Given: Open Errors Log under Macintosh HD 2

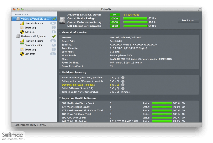Looking at the screenshot, I should pyautogui.click(x=30, y=50).
